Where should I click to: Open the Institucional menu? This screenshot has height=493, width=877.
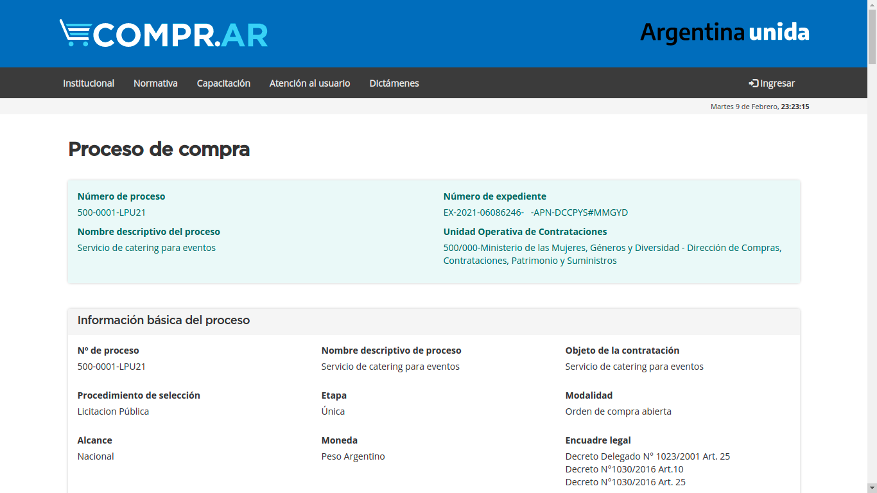(89, 83)
